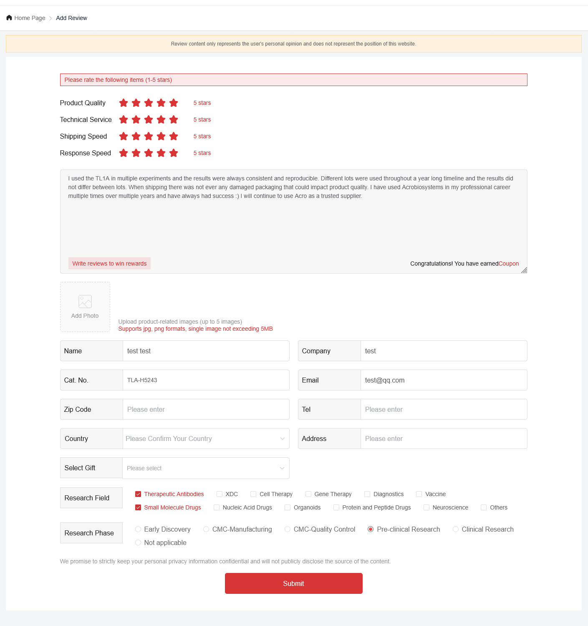Screen dimensions: 588x626
Task: Check the Diagnostics checkbox
Action: coord(367,494)
